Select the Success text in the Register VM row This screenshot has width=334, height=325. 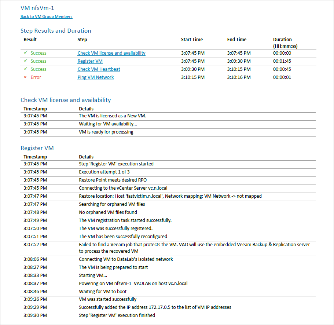(x=38, y=61)
